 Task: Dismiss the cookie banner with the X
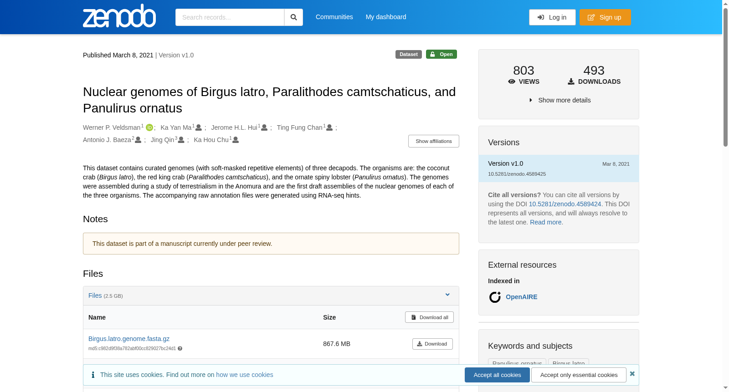(x=632, y=374)
